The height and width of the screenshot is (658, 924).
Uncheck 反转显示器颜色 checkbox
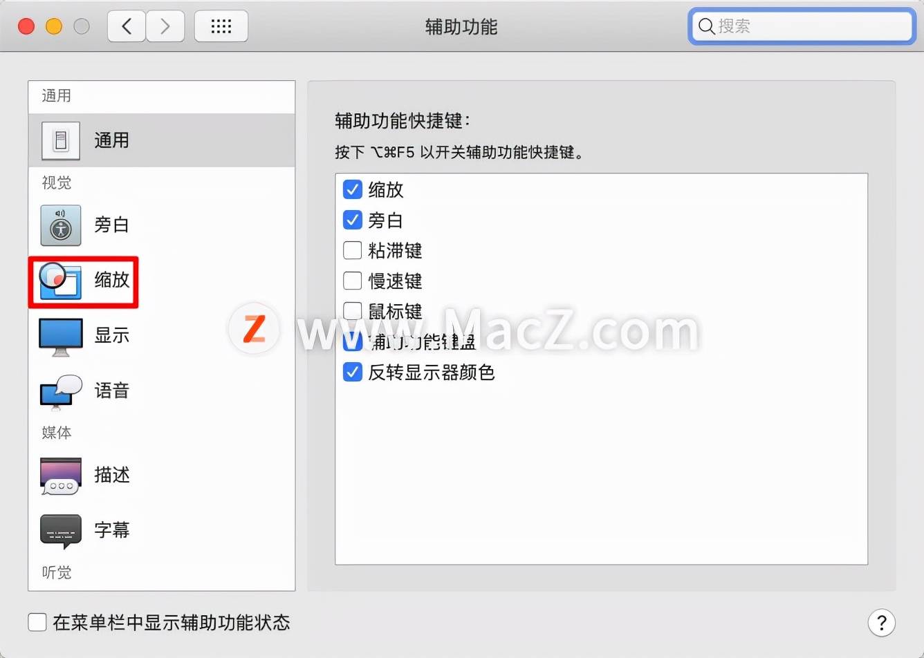click(353, 372)
